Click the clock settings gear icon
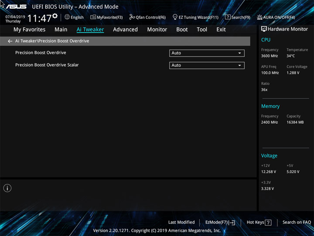The image size is (314, 236). (55, 16)
